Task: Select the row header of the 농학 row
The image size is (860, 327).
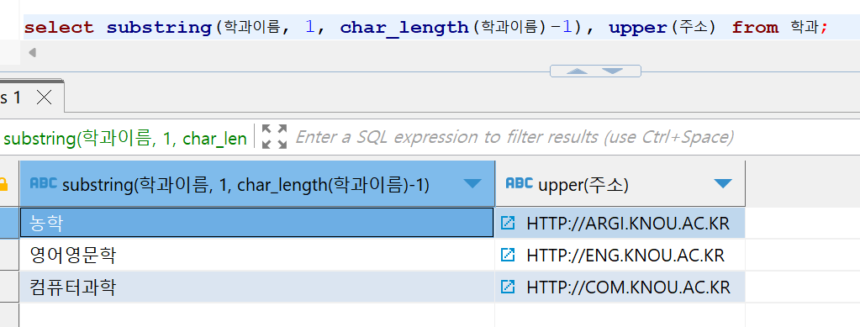Action: click(x=9, y=223)
